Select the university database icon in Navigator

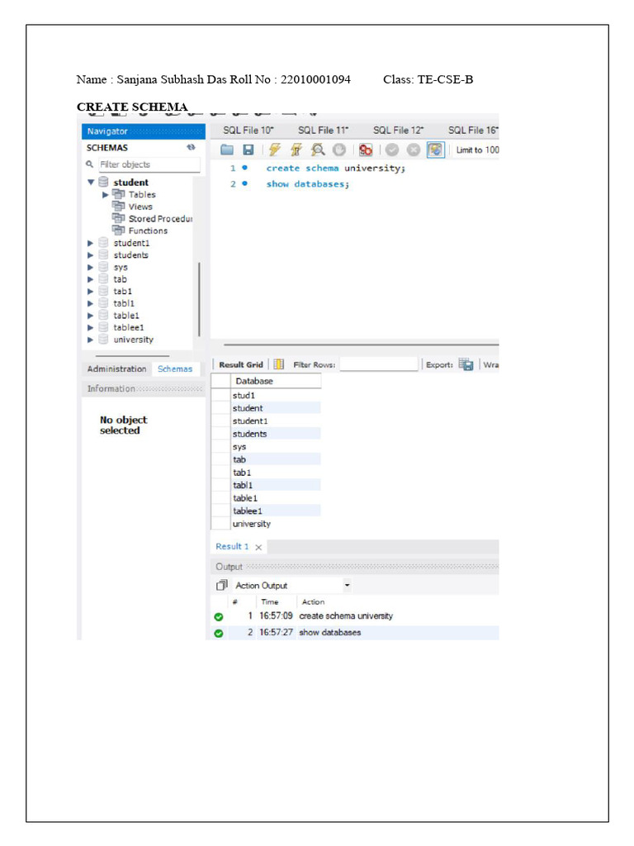coord(103,340)
